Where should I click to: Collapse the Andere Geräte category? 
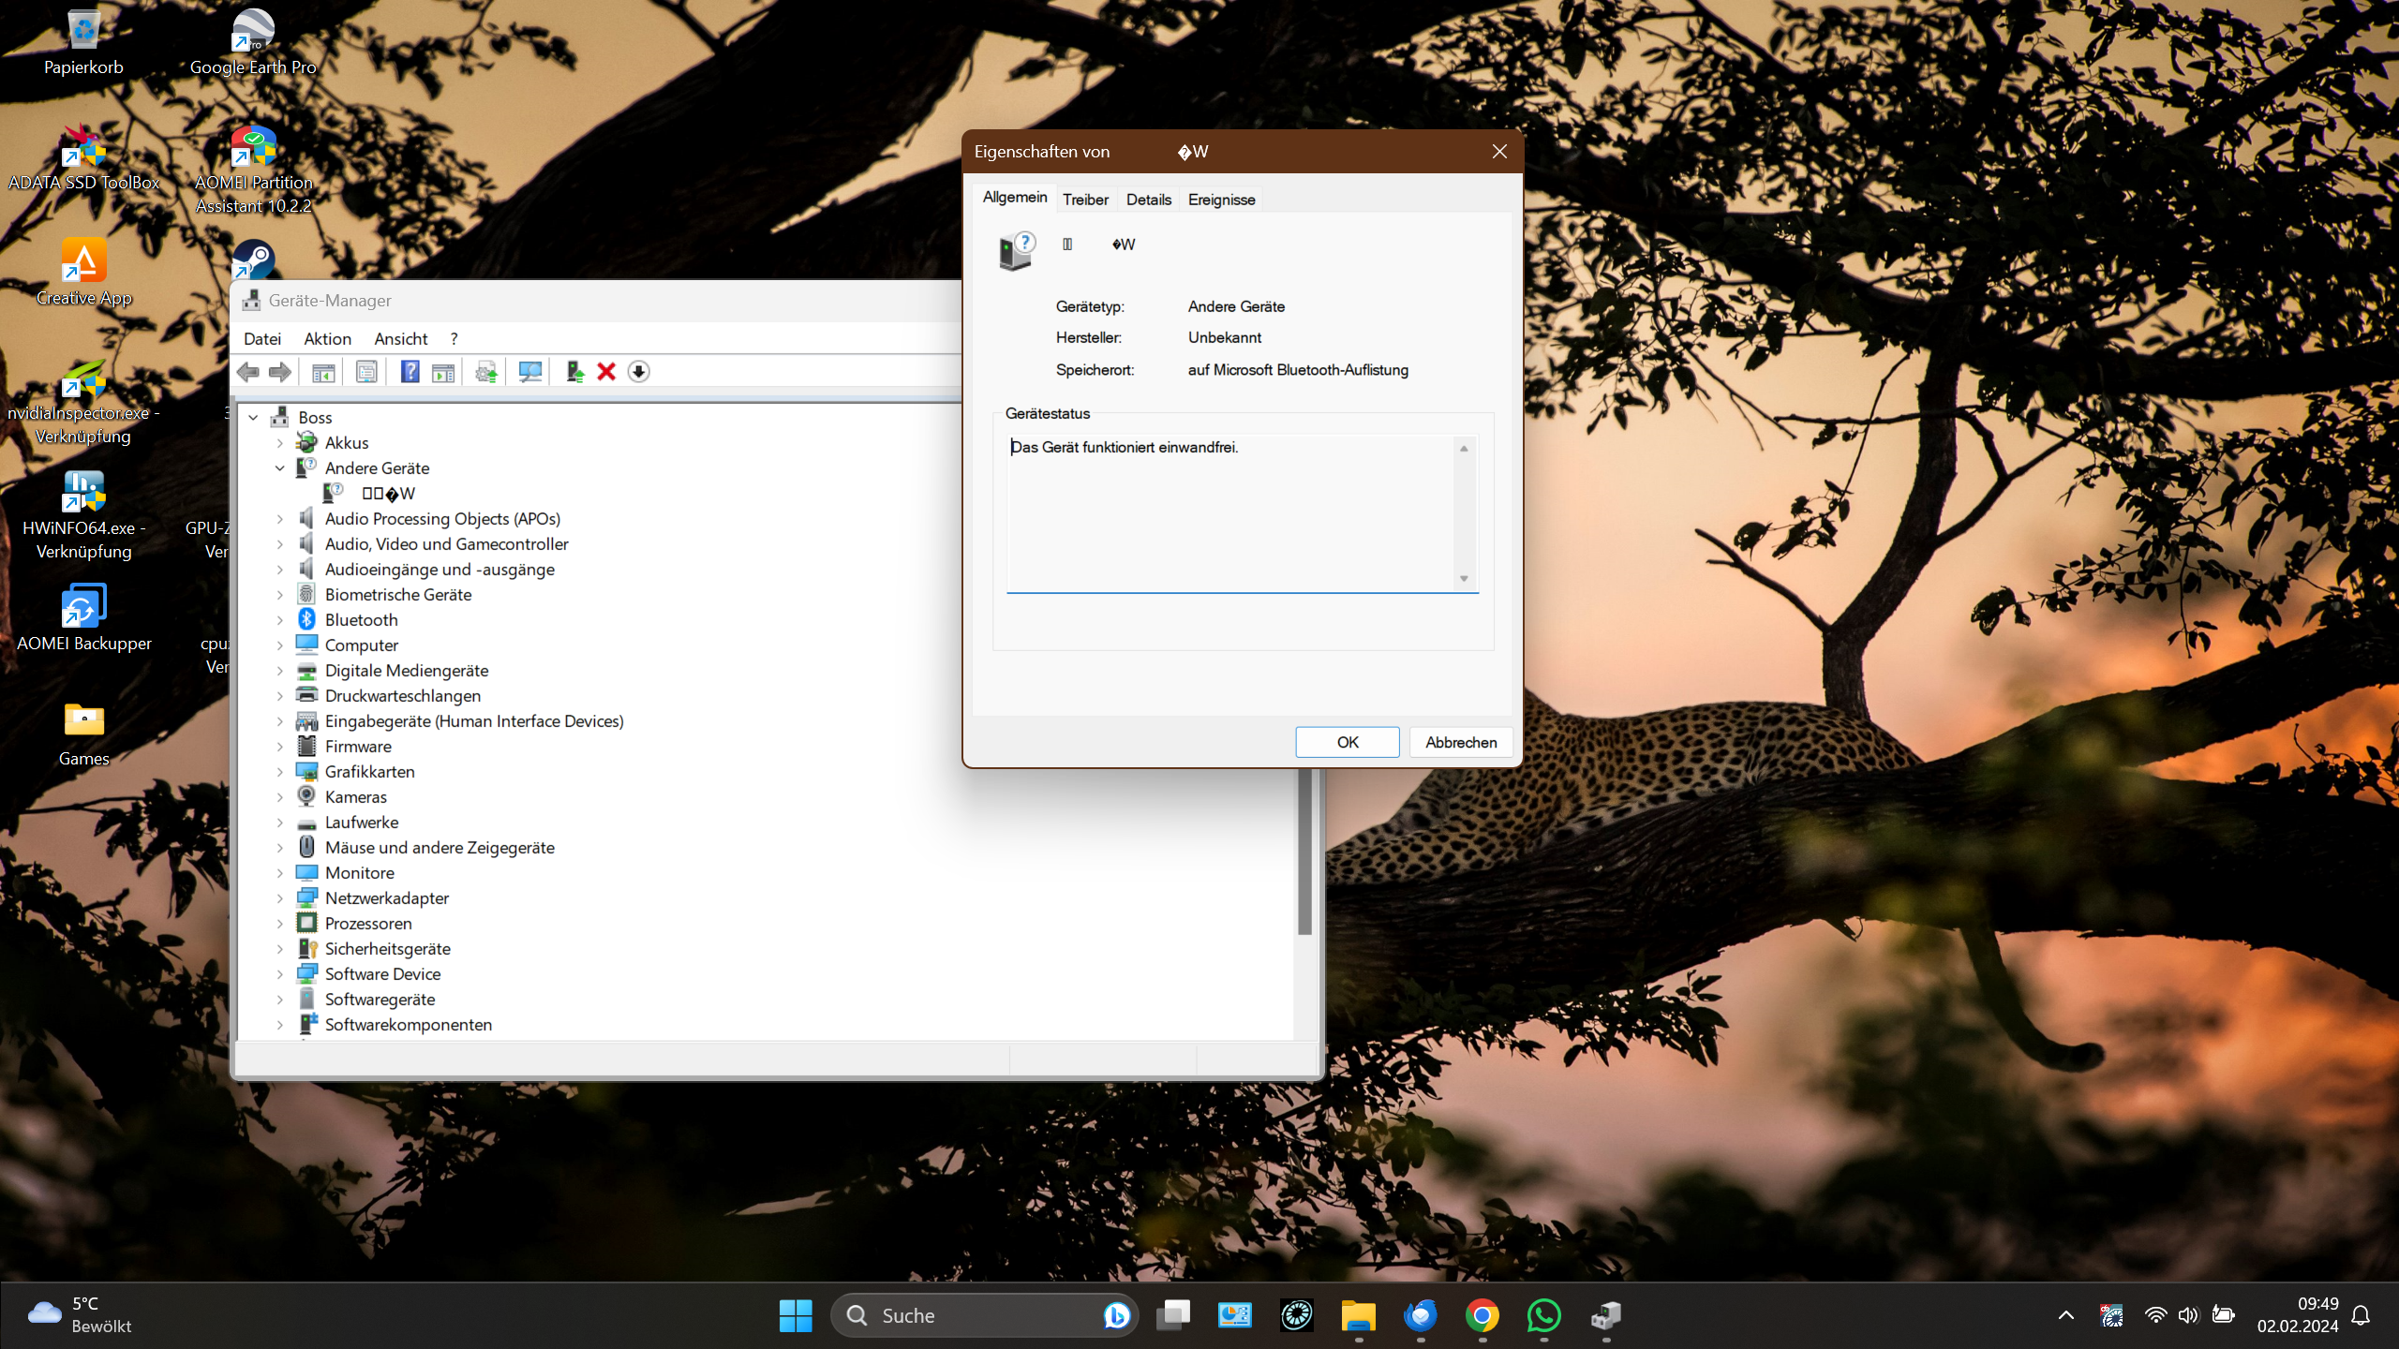tap(279, 467)
